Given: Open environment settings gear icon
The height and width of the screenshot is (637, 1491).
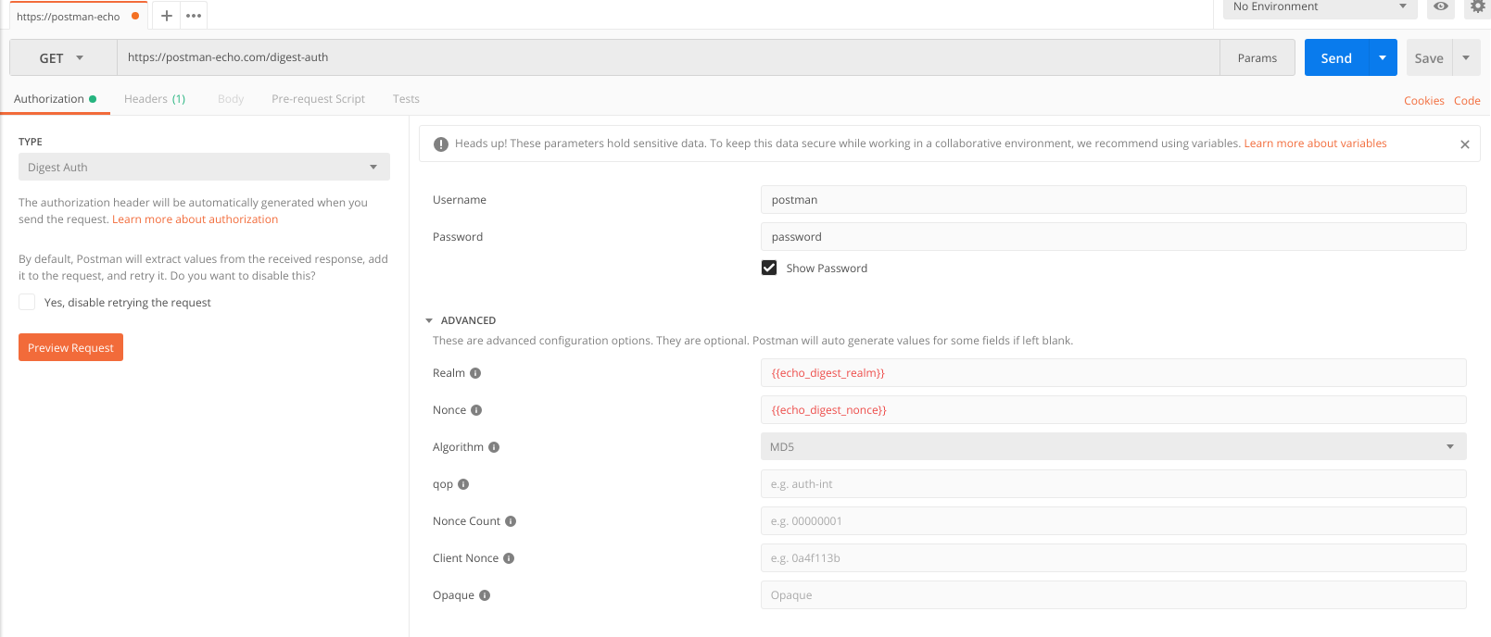Looking at the screenshot, I should coord(1478,6).
